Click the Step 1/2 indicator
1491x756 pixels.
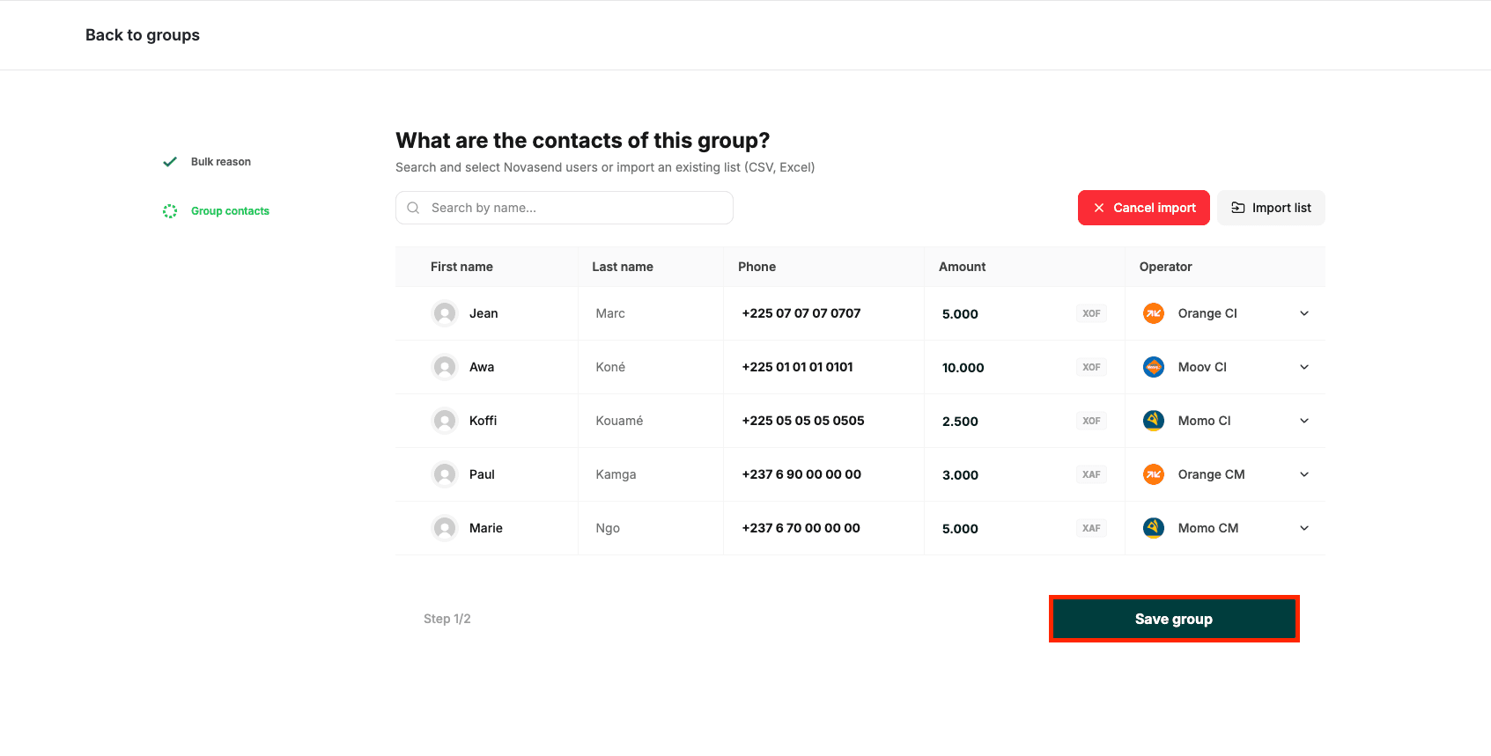point(447,619)
